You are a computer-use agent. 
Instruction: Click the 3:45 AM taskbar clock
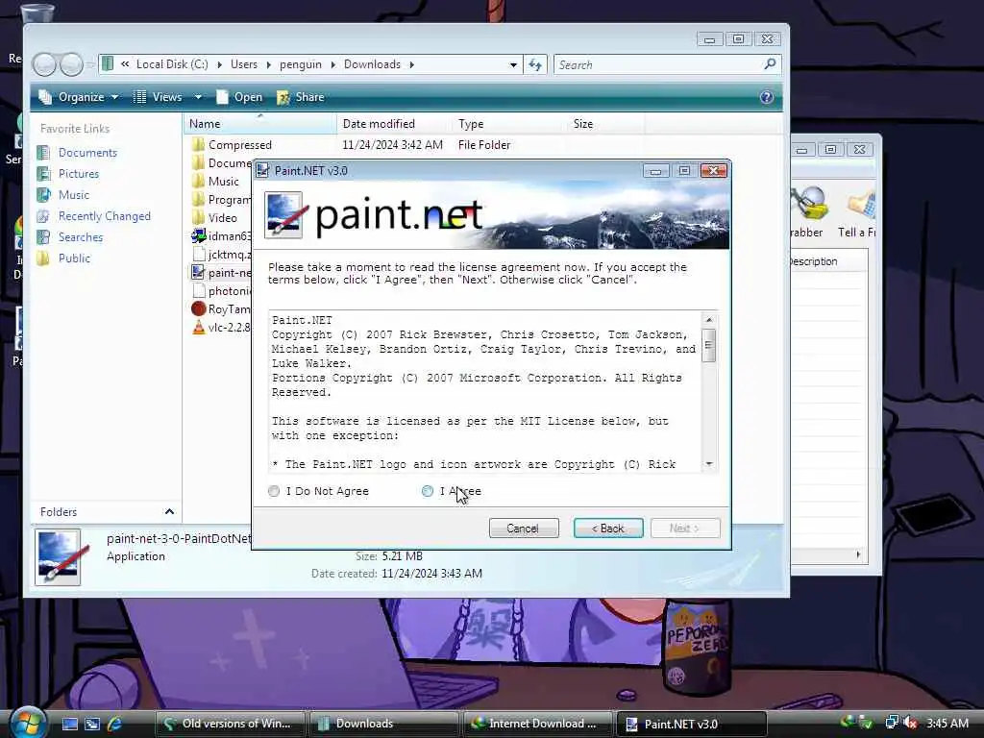coord(947,723)
